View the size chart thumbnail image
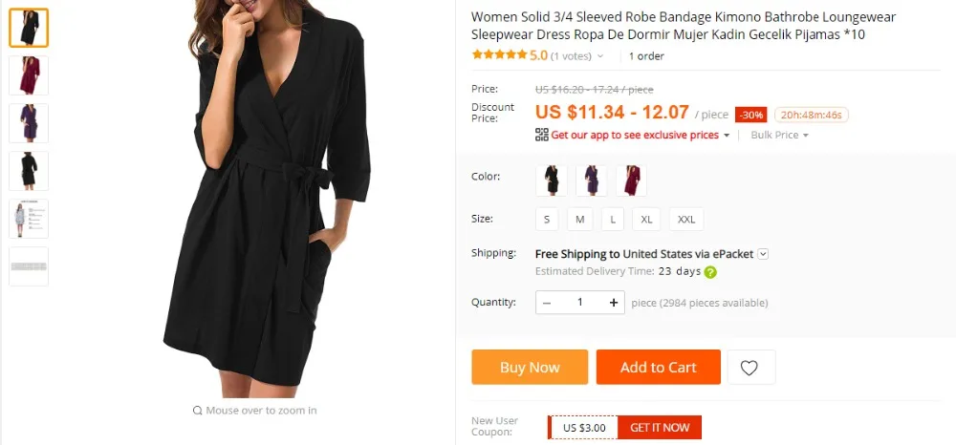Image resolution: width=956 pixels, height=445 pixels. point(29,219)
